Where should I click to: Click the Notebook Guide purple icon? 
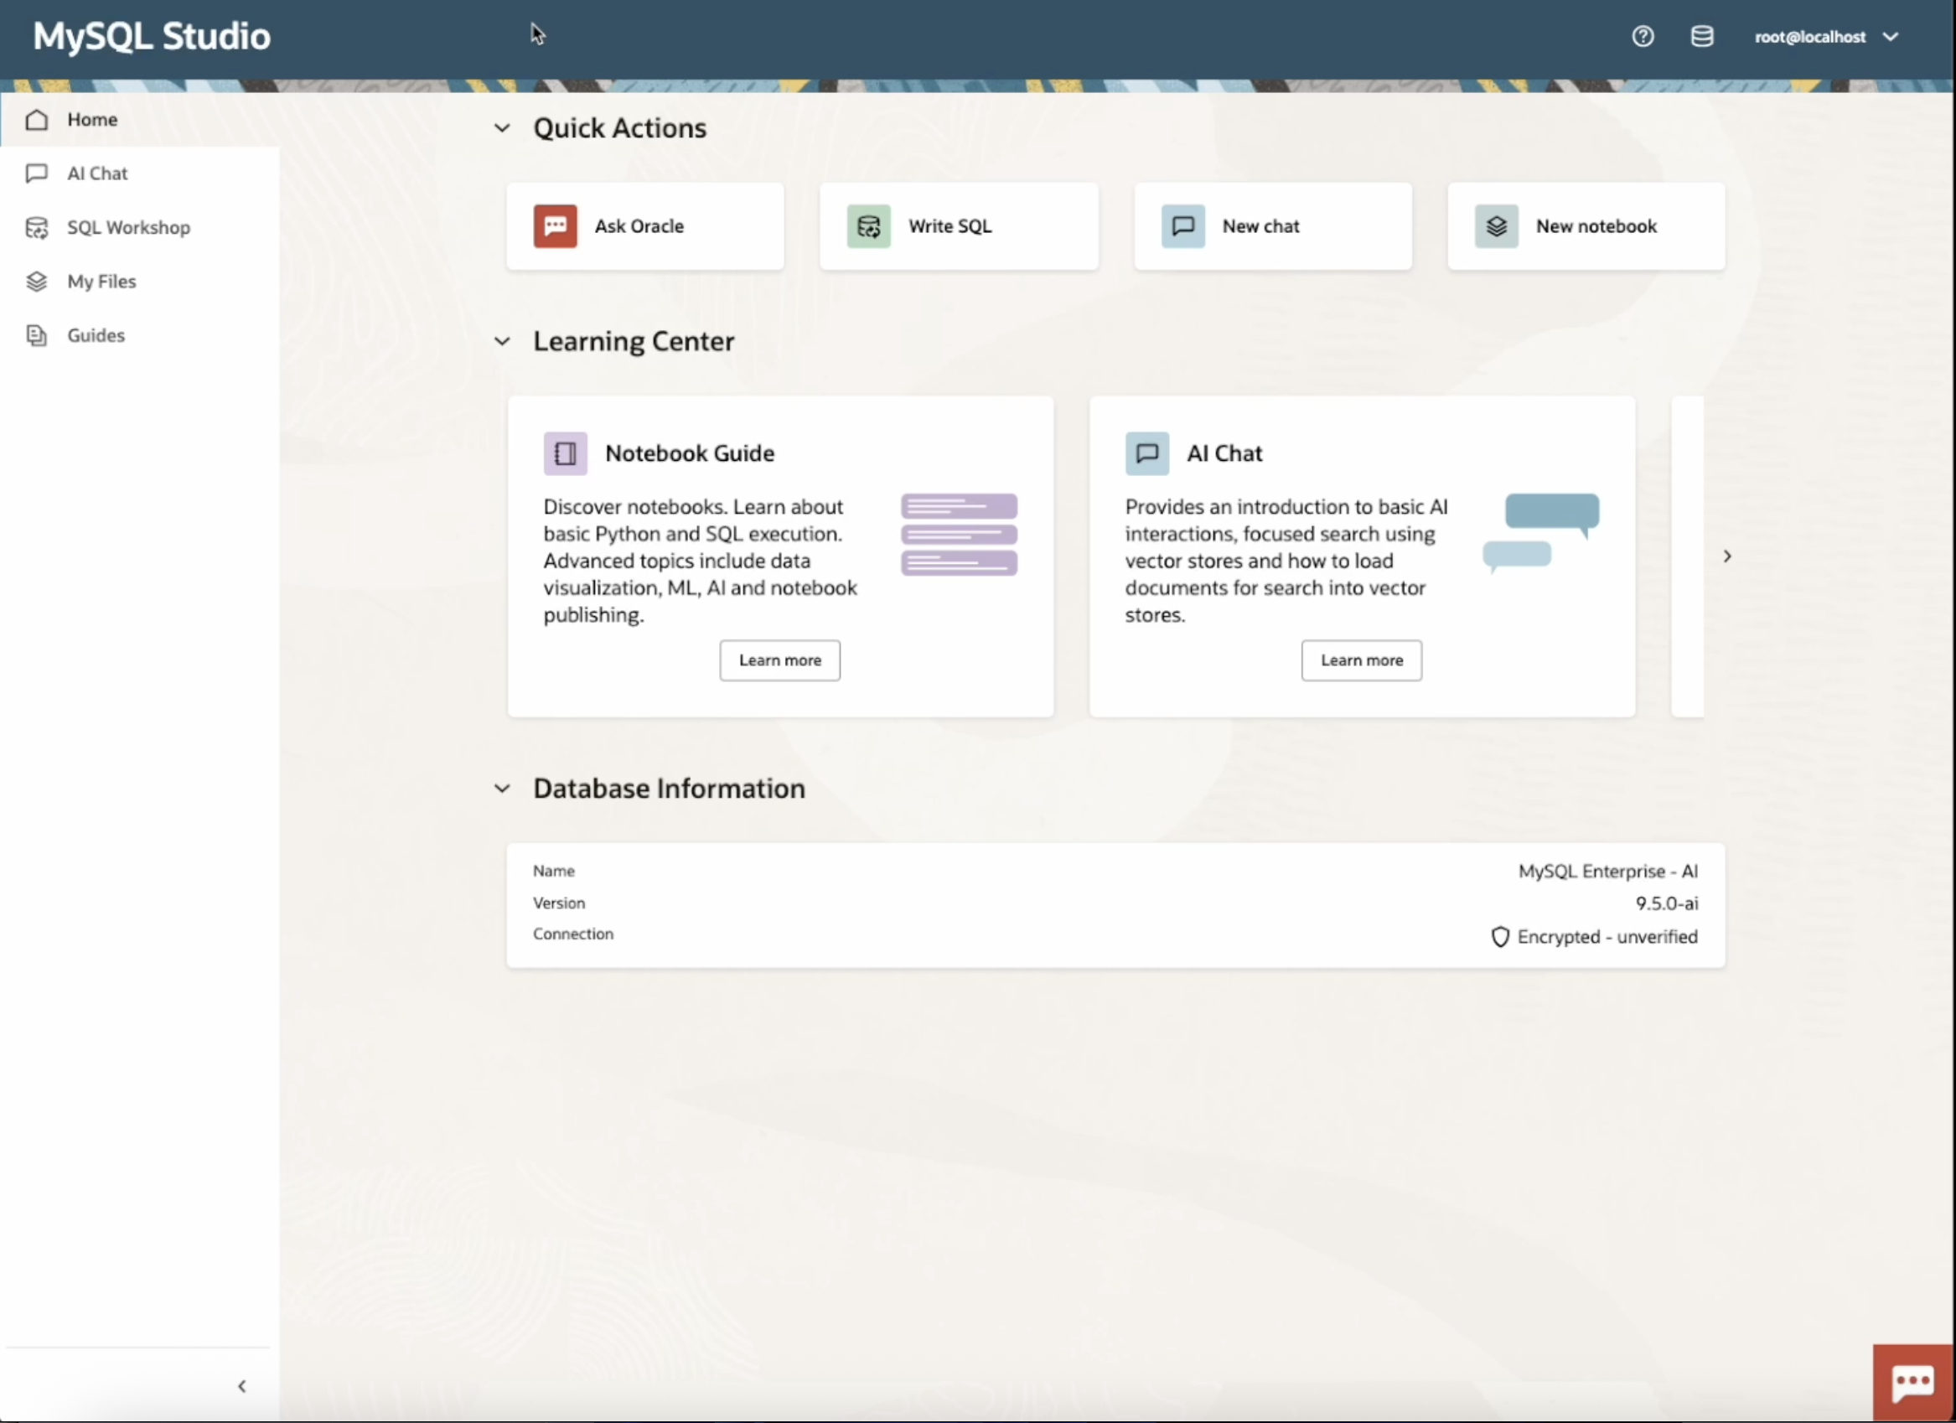coord(565,453)
